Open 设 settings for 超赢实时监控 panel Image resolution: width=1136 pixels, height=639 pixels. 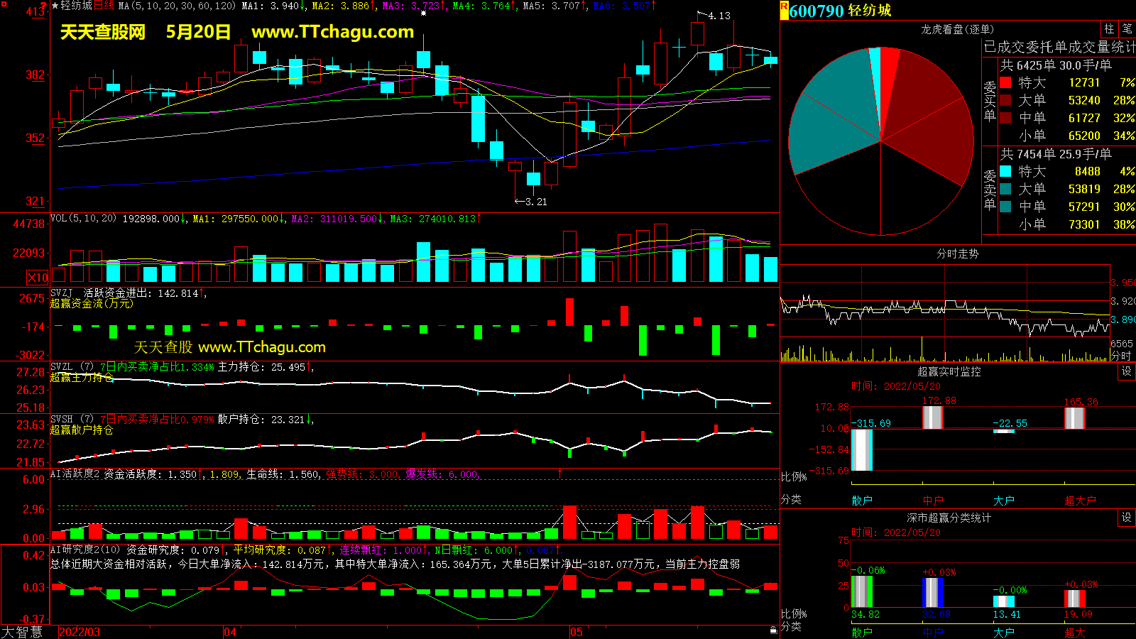(1126, 371)
